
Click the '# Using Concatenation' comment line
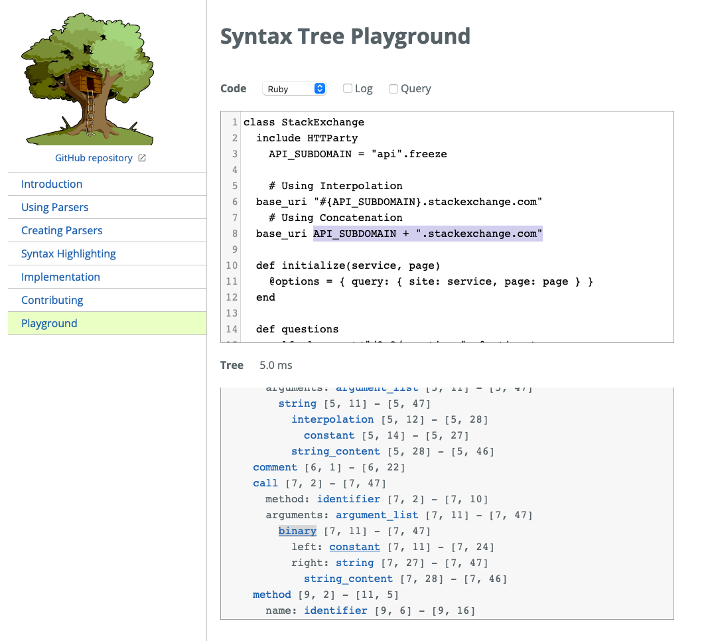336,218
